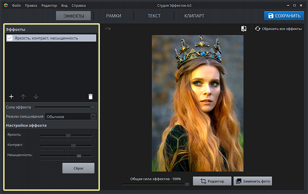Switch to the РАМКИ tab
The height and width of the screenshot is (194, 308).
pos(113,16)
